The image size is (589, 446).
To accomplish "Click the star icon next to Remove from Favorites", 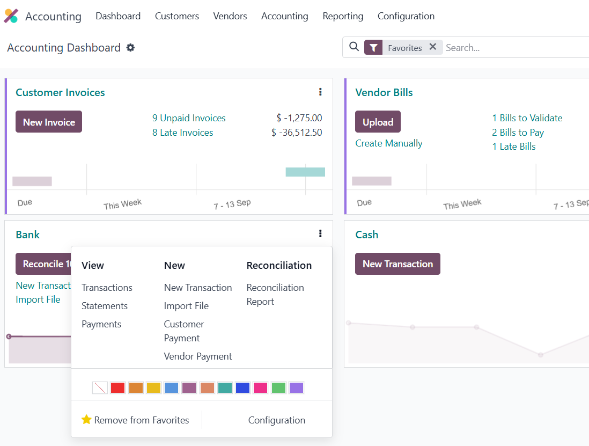I will click(87, 420).
